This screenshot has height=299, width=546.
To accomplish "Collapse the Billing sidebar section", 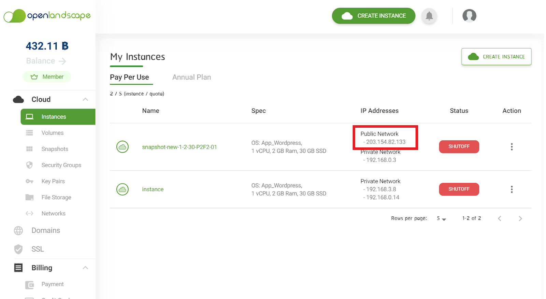I will pos(85,268).
